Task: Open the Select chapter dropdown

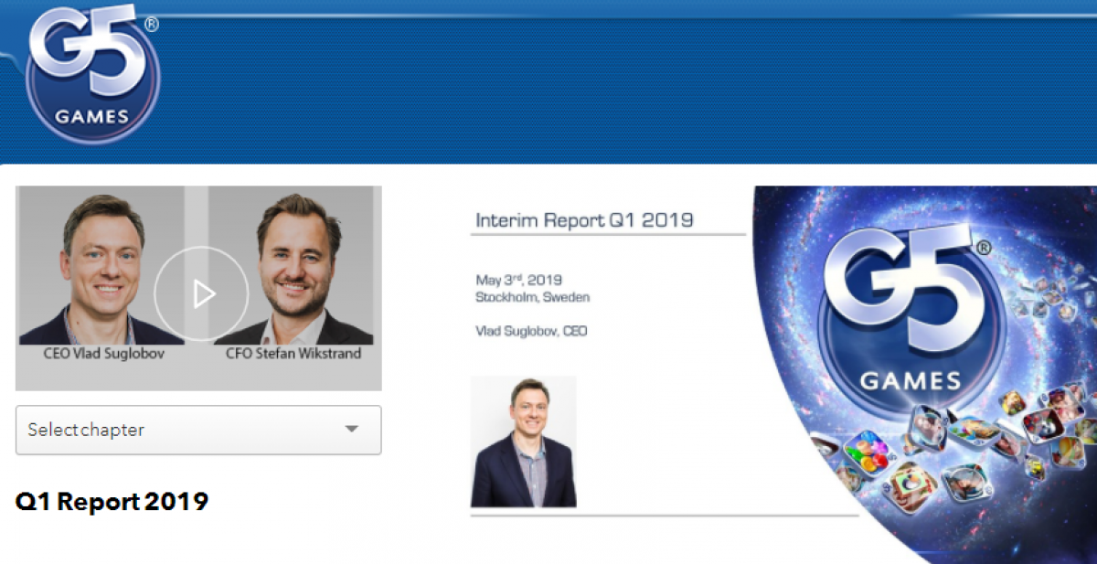Action: tap(198, 430)
